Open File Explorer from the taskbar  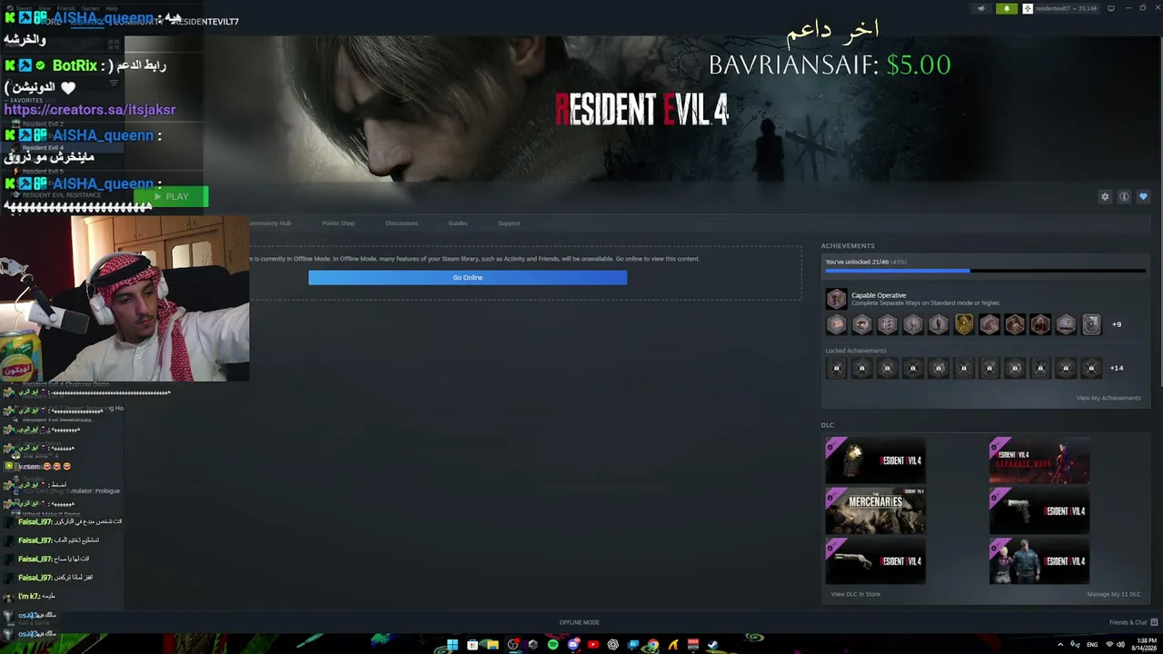tap(492, 645)
